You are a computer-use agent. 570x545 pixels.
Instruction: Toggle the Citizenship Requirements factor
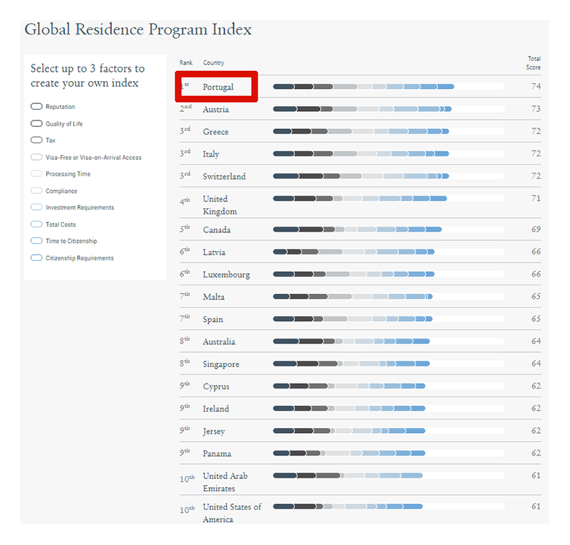click(x=37, y=257)
